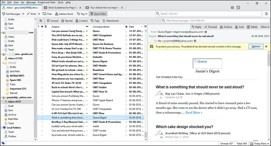Viewport: 271px width, 146px height.
Task: Click the global Search box
Action: pyautogui.click(x=208, y=14)
